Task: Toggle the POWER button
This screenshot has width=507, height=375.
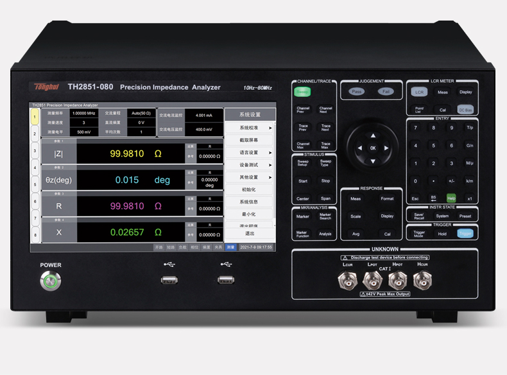Action: pos(51,281)
